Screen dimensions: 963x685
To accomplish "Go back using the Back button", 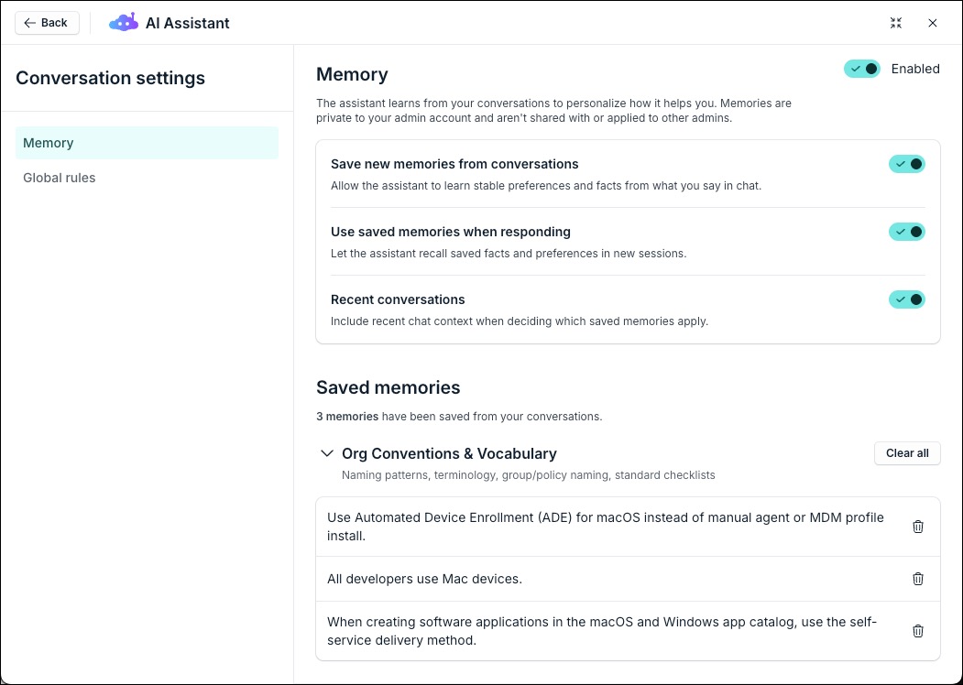I will pos(47,23).
